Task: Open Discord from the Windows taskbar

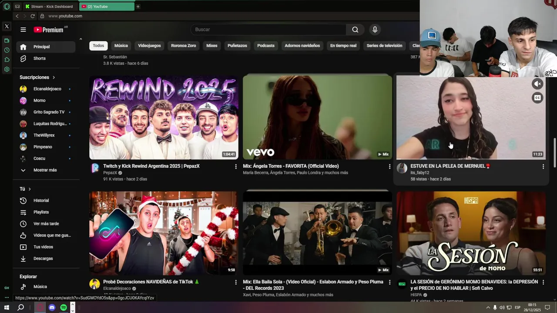Action: pyautogui.click(x=52, y=307)
